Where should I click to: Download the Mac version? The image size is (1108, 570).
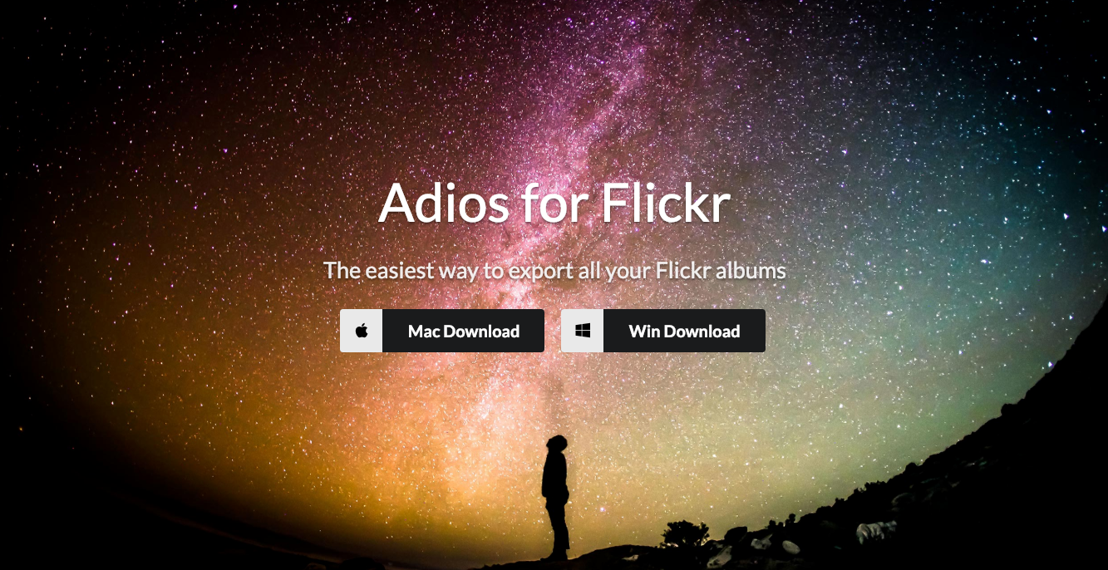coord(442,331)
